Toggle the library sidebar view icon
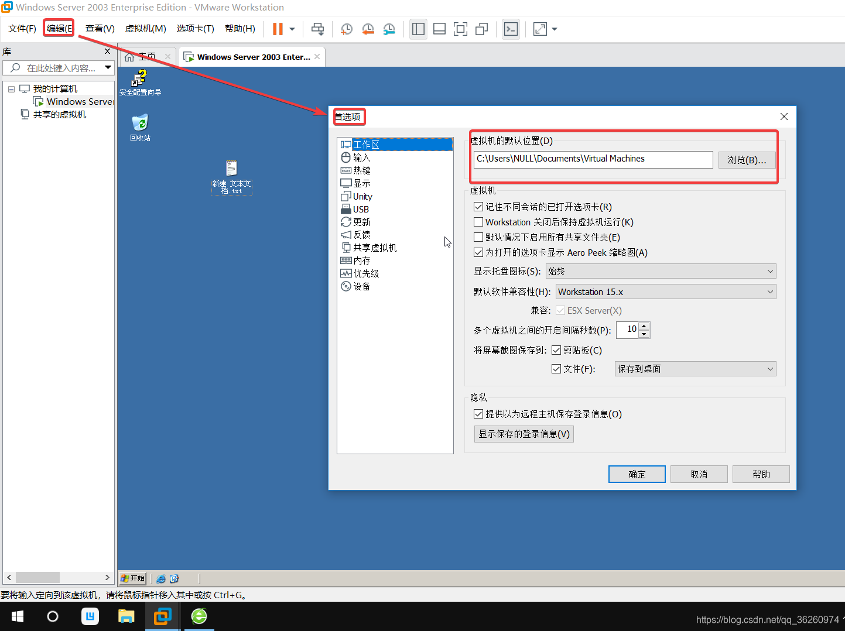This screenshot has width=845, height=631. pos(418,29)
